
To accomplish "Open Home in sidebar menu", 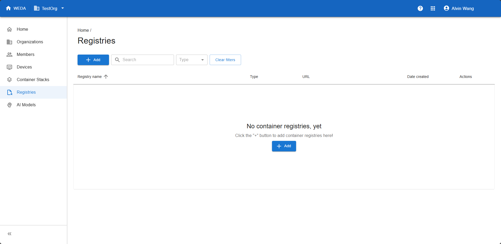I will pyautogui.click(x=34, y=29).
